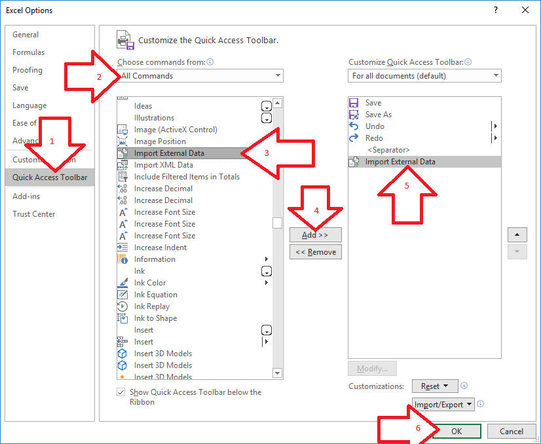Toggle Show Quick Access Toolbar below the Ribbon
This screenshot has height=444, width=541.
121,392
